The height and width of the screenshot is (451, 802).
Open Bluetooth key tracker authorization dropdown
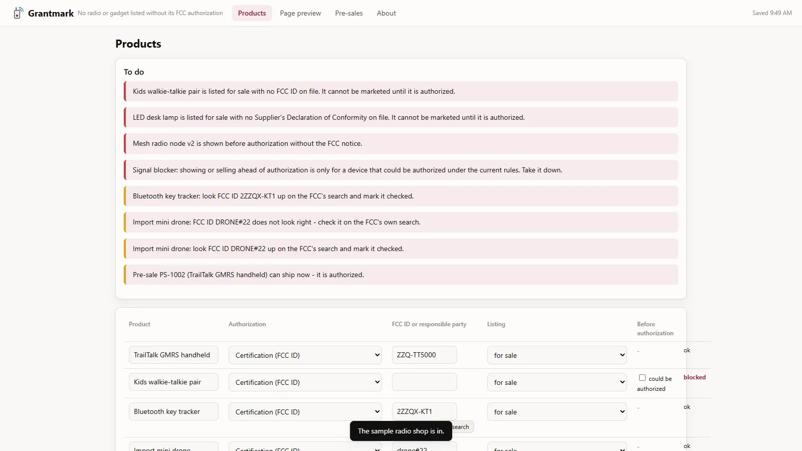(x=305, y=412)
